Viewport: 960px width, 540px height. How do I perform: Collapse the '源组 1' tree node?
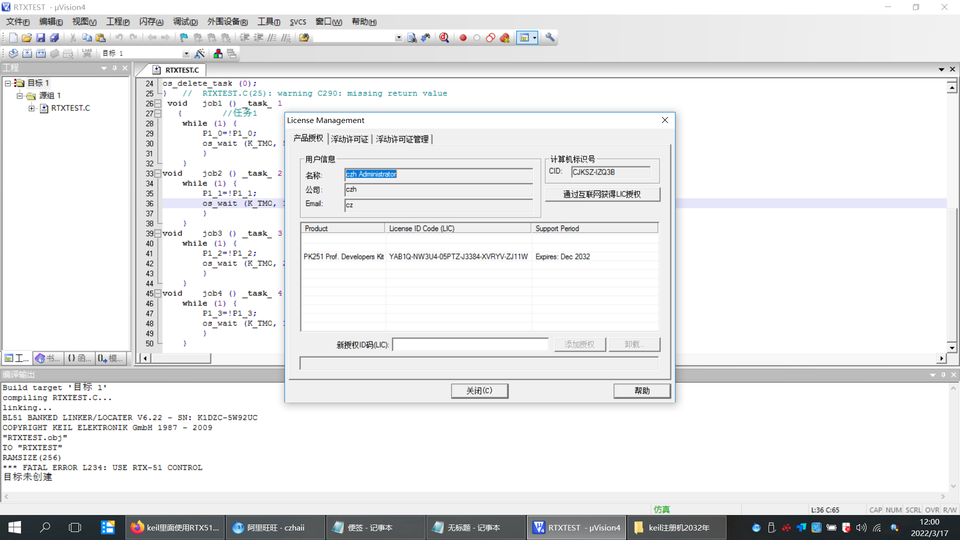click(19, 95)
